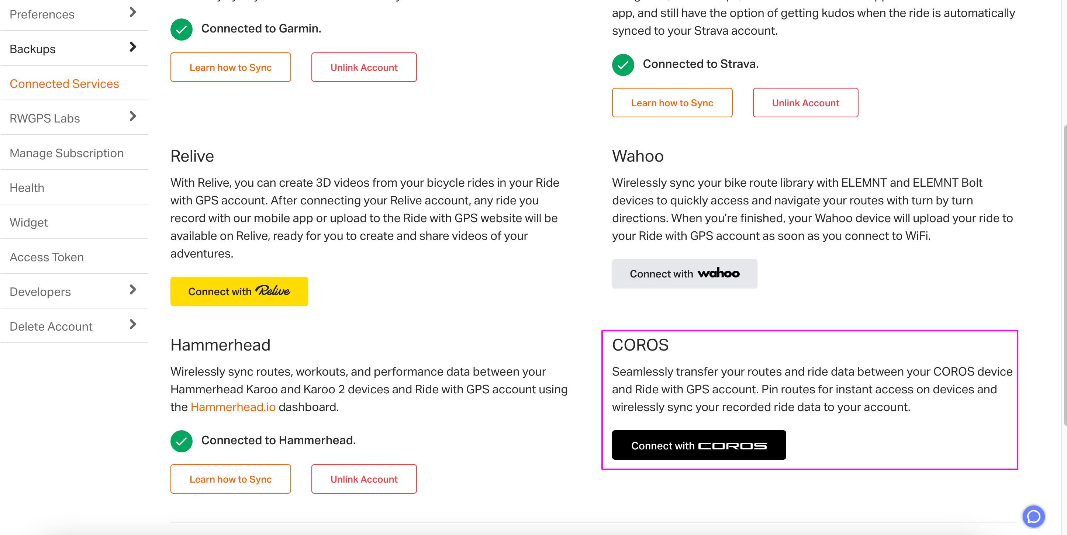Expand the Backups chevron arrow

[132, 47]
